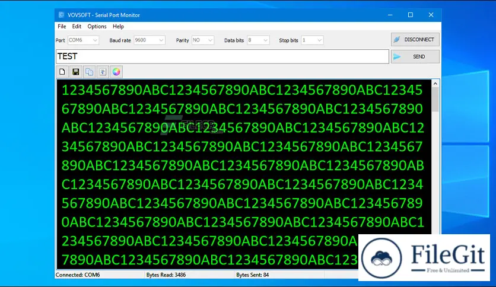The width and height of the screenshot is (496, 287).
Task: Click the TEST message input field
Action: pyautogui.click(x=222, y=56)
